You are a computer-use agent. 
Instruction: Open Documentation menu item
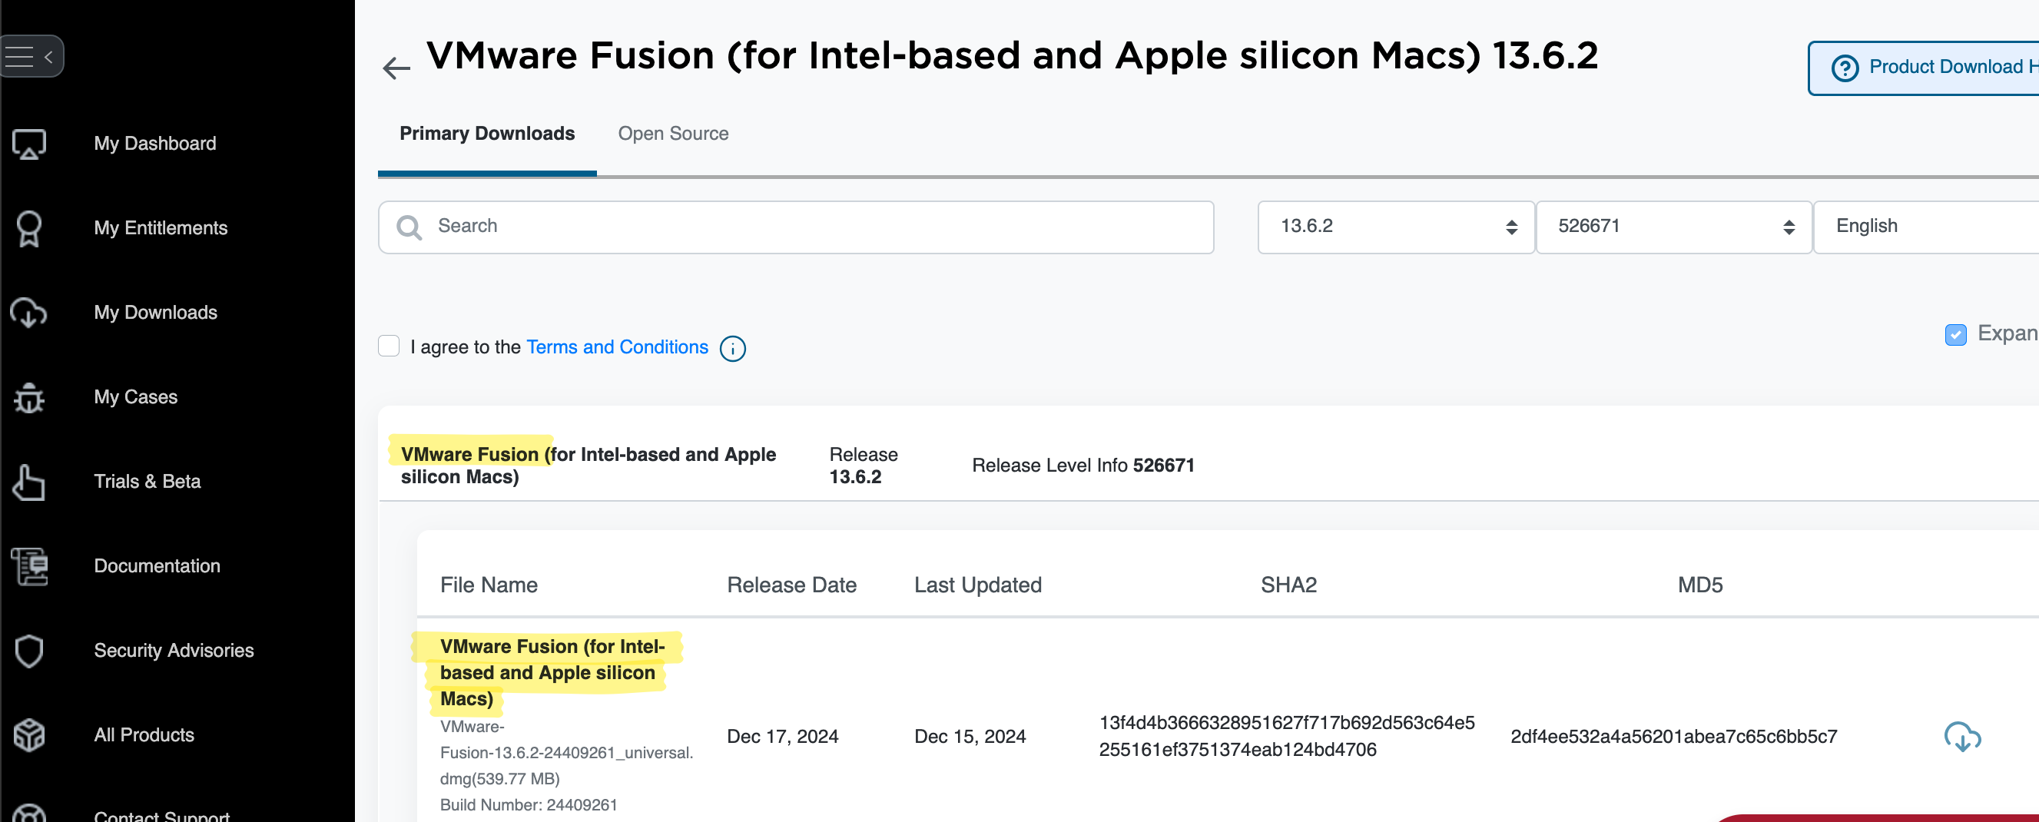pos(157,566)
